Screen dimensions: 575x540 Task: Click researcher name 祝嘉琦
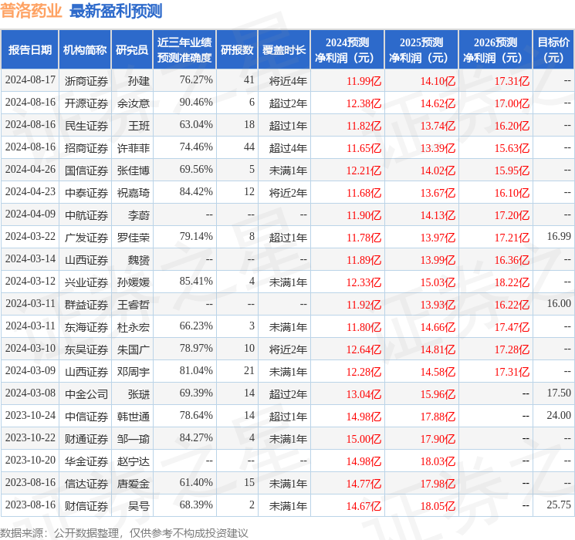pyautogui.click(x=133, y=192)
